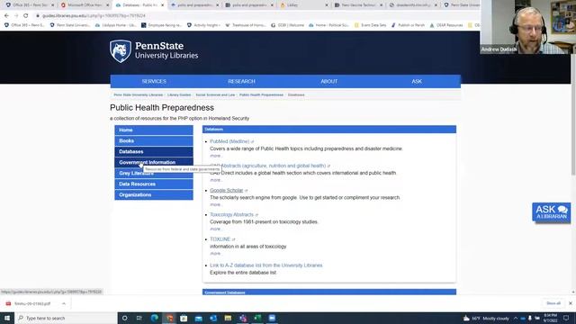Show hidden system tray icons
Viewport: 576px width, 324px height.
pos(516,318)
